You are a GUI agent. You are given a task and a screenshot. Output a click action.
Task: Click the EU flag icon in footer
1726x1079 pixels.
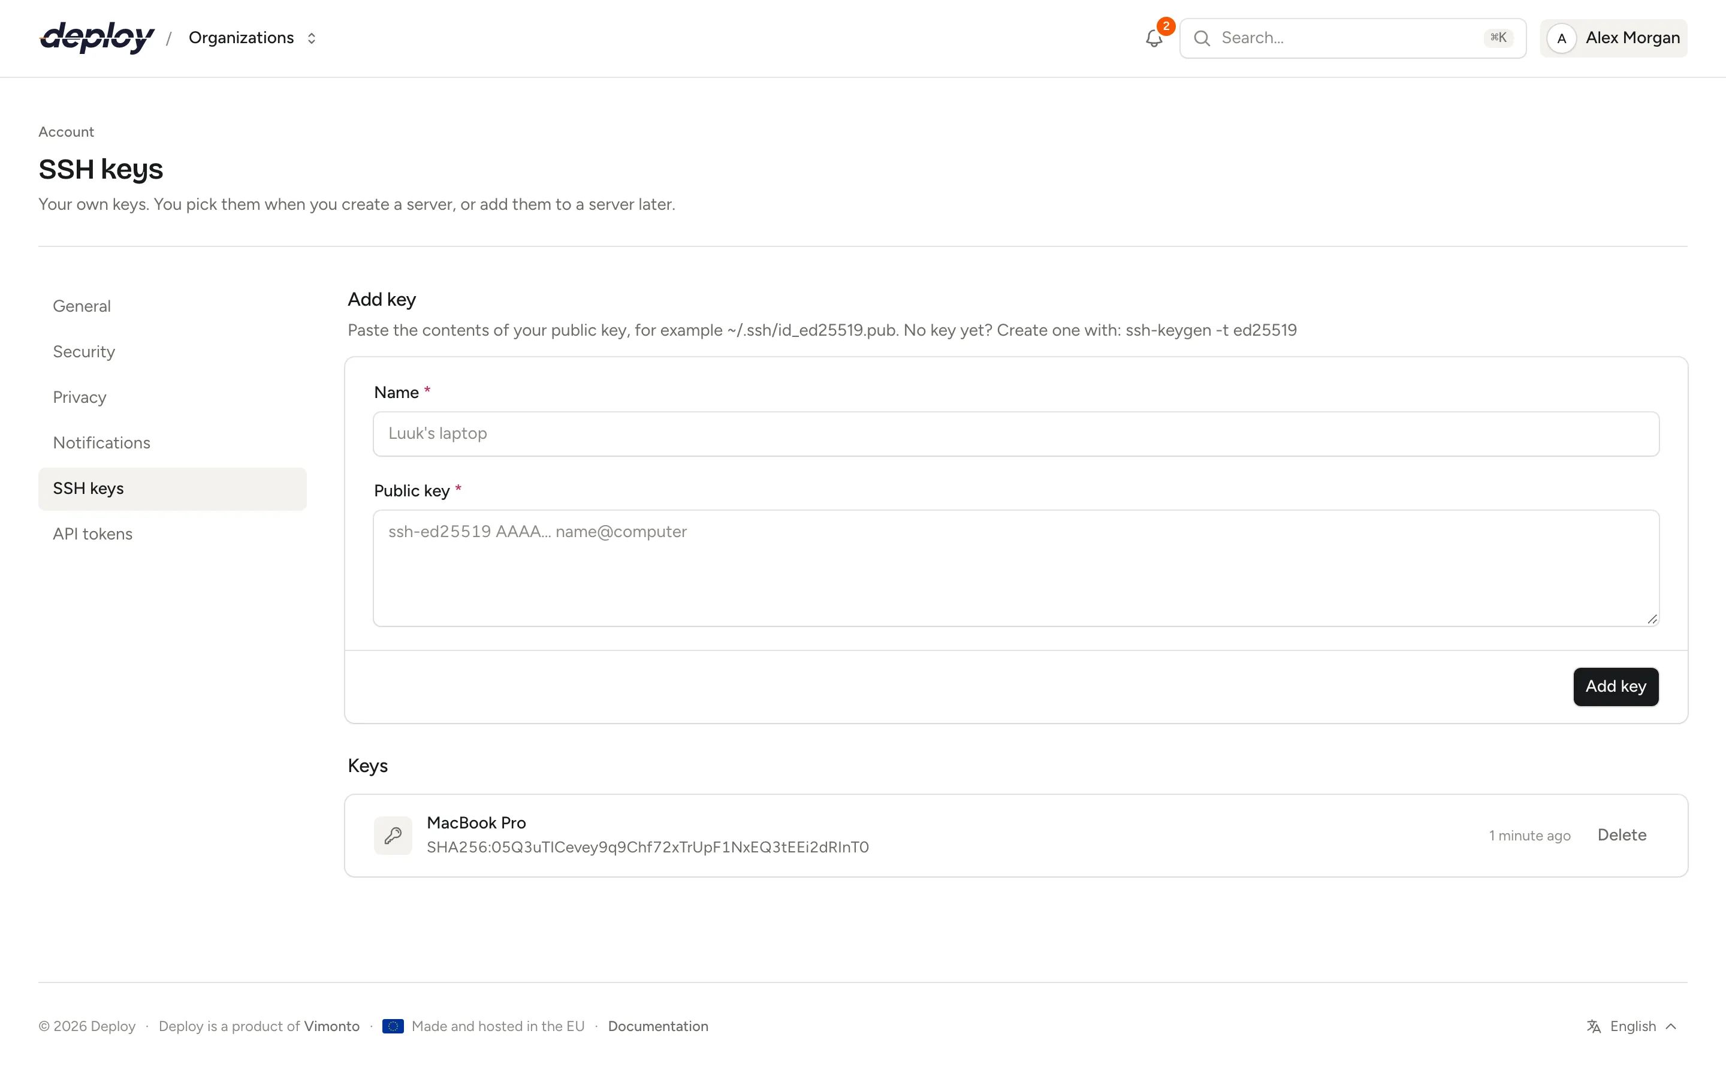coord(393,1026)
